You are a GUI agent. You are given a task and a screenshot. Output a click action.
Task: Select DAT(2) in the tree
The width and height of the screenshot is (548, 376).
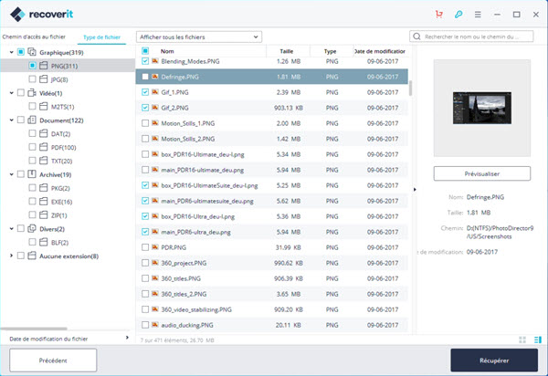(60, 134)
